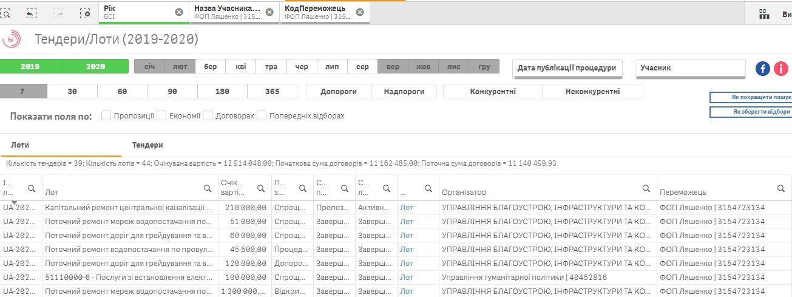This screenshot has height=297, width=792.
Task: Select the 210 000,00 value cell
Action: point(244,208)
